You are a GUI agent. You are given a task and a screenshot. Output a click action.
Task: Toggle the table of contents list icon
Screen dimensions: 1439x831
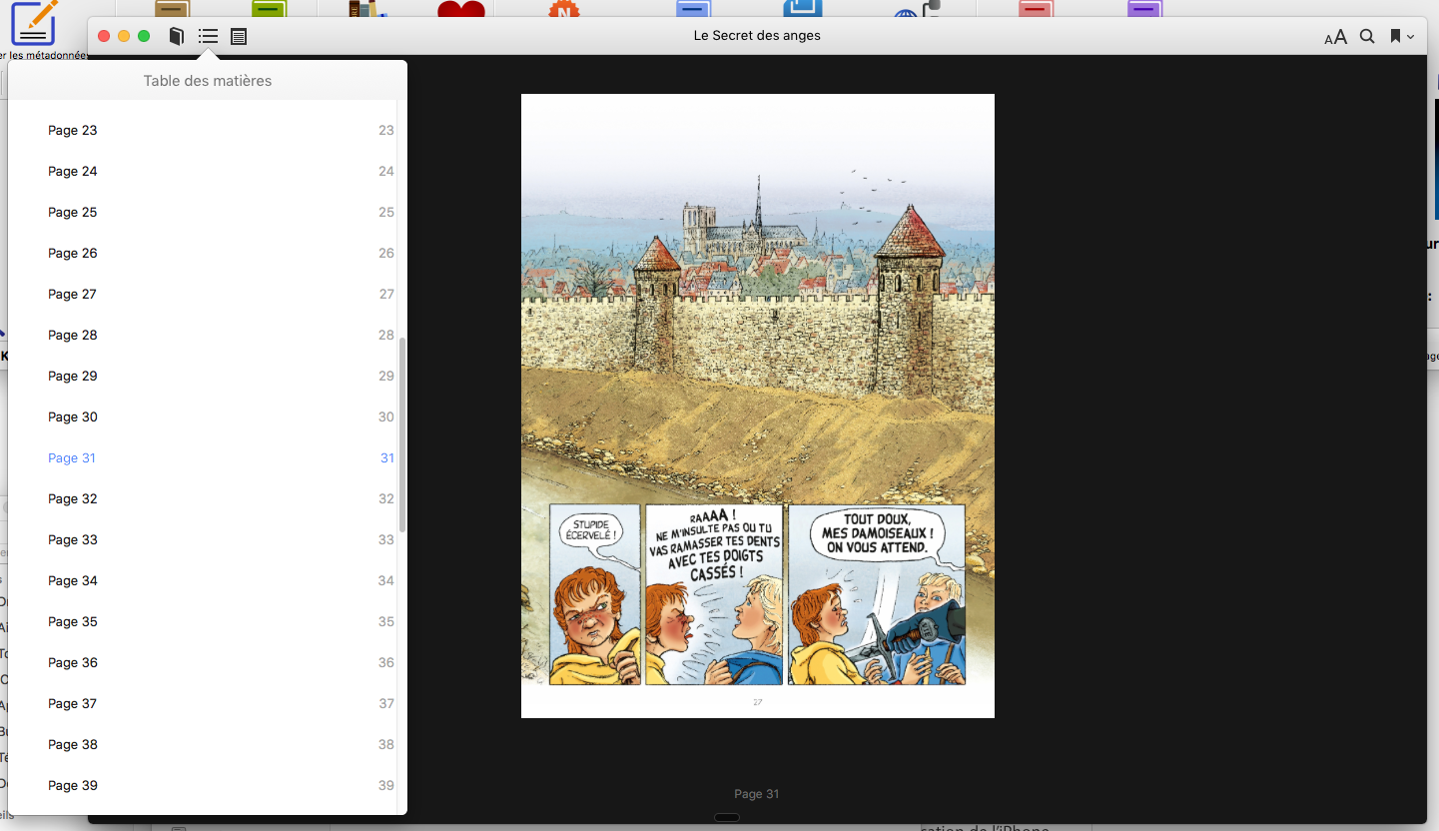pos(208,37)
